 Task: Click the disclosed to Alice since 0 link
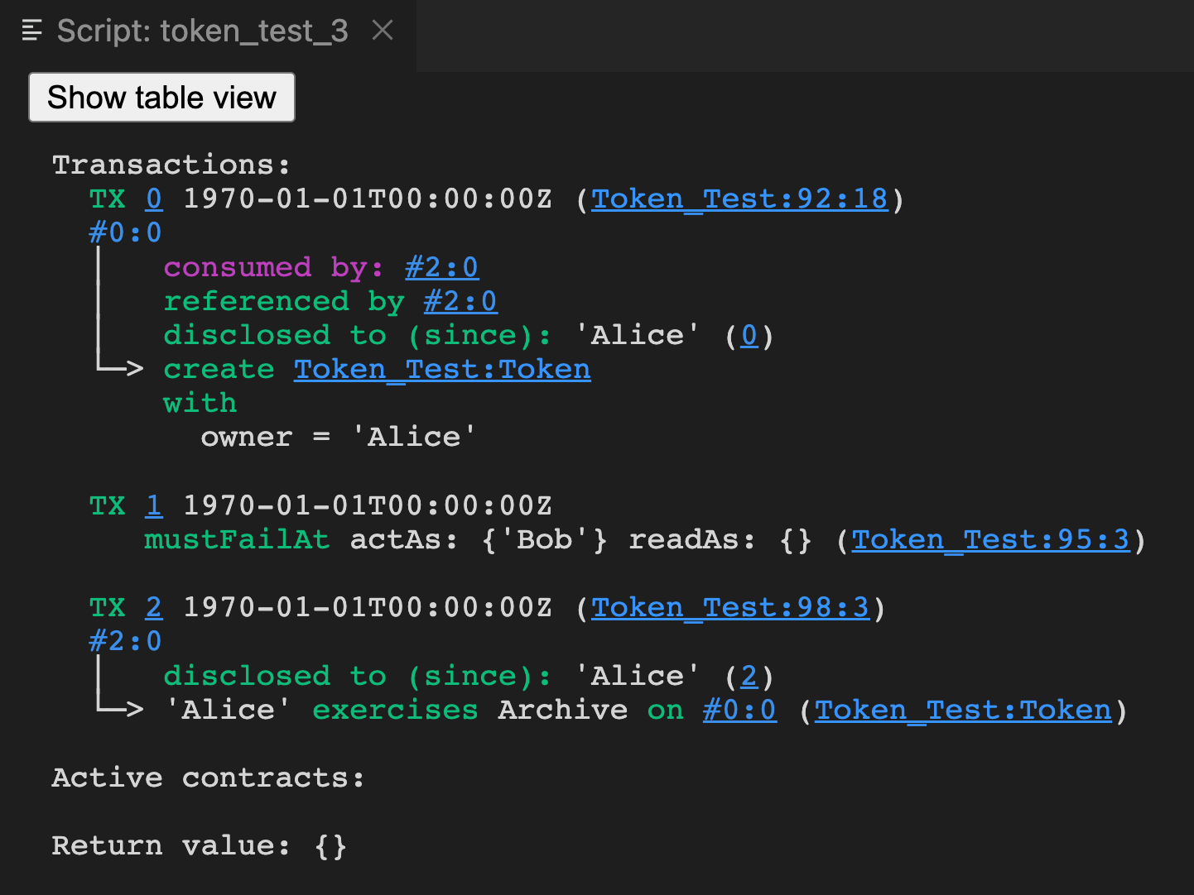749,335
